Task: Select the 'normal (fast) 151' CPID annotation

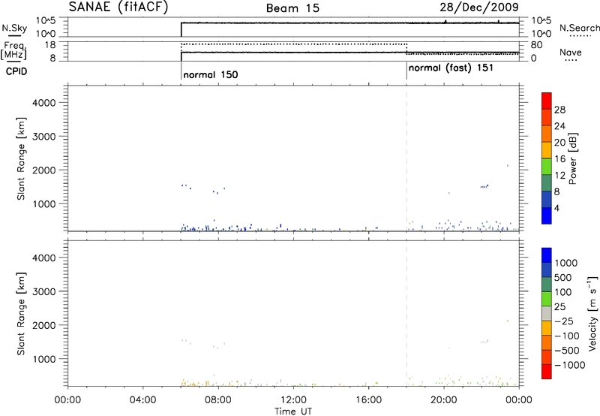Action: 451,68
